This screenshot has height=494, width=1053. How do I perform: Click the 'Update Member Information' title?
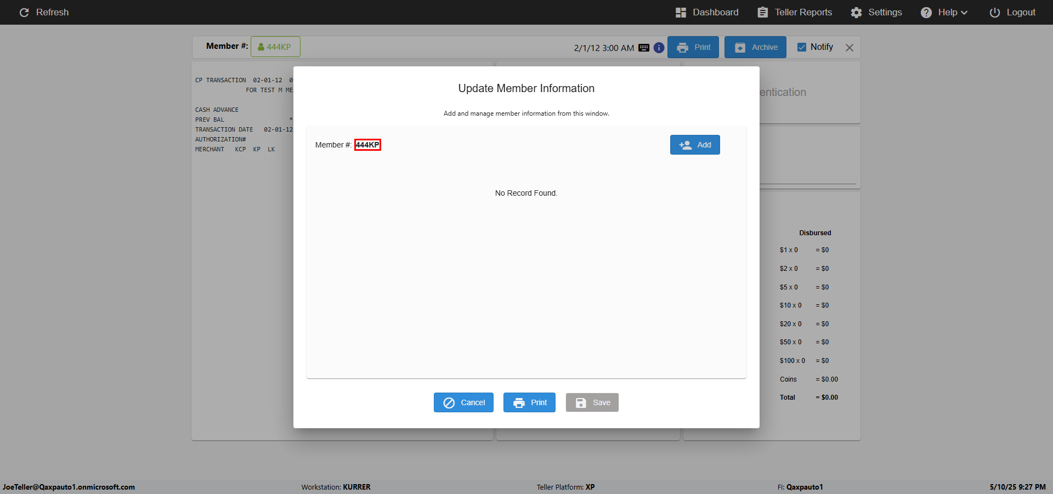point(526,88)
